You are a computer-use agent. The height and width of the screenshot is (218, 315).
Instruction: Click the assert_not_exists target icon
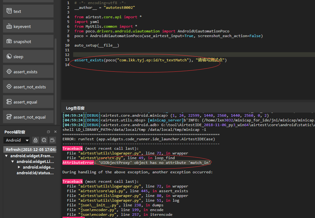tap(9, 87)
